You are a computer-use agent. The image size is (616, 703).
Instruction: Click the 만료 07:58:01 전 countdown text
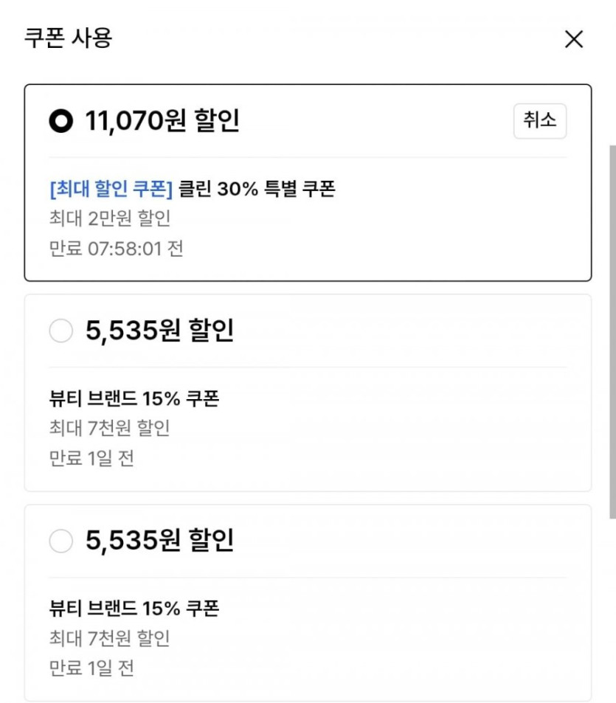116,248
